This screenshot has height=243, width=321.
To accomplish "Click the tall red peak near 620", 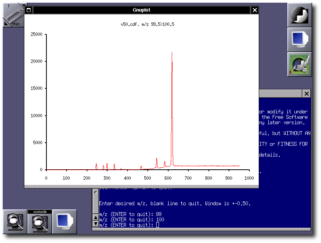I will click(x=172, y=108).
